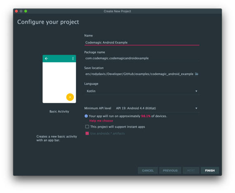Viewport: 235px width, 193px height.
Task: Expand the Minimum API level dropdown
Action: 157,108
